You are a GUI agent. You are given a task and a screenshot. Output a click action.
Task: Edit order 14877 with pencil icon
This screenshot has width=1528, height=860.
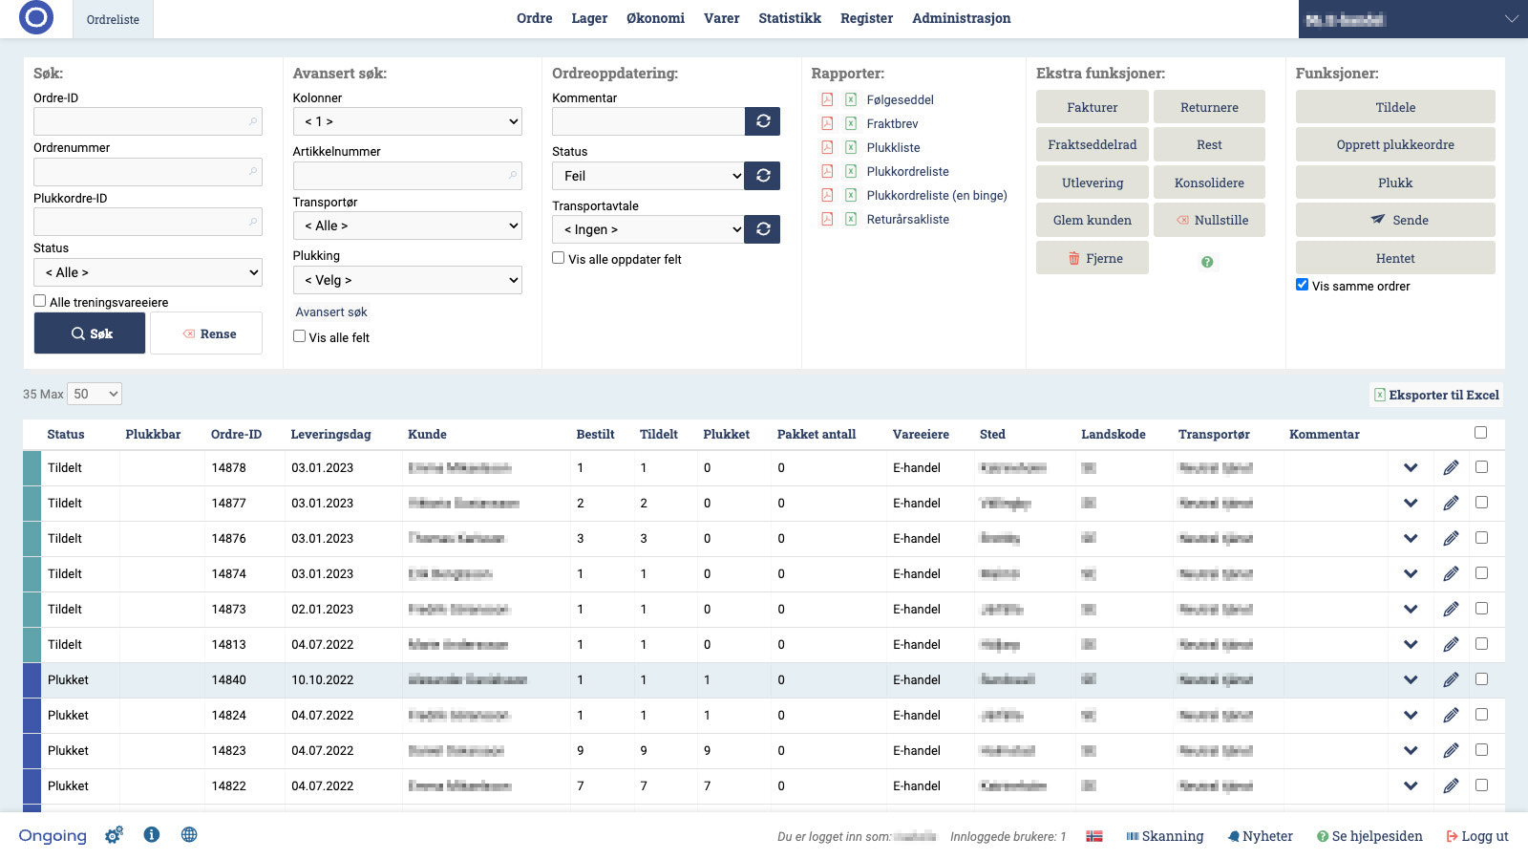tap(1451, 503)
